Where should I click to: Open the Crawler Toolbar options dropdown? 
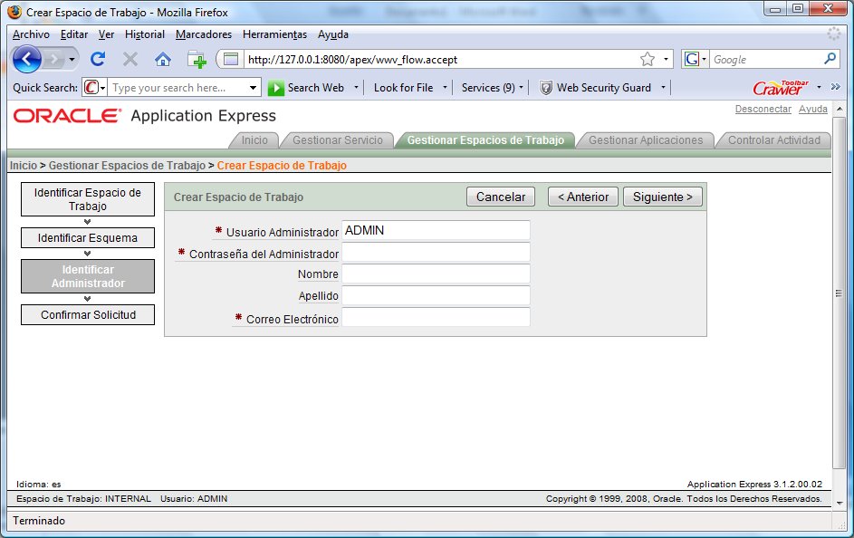point(819,87)
